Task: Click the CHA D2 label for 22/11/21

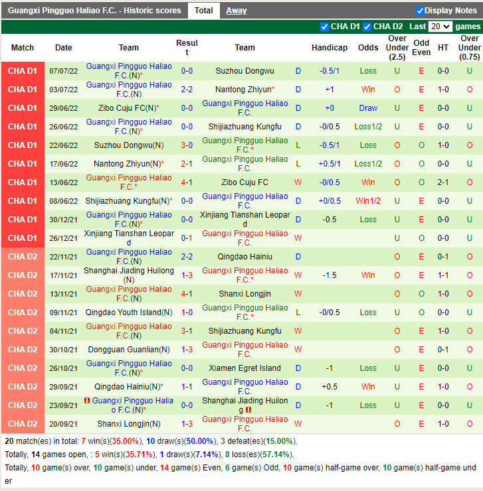Action: pyautogui.click(x=23, y=257)
